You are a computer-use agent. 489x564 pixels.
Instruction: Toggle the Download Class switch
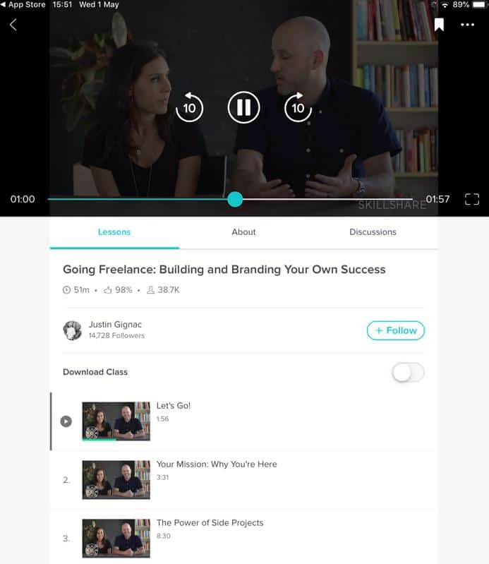pos(408,372)
